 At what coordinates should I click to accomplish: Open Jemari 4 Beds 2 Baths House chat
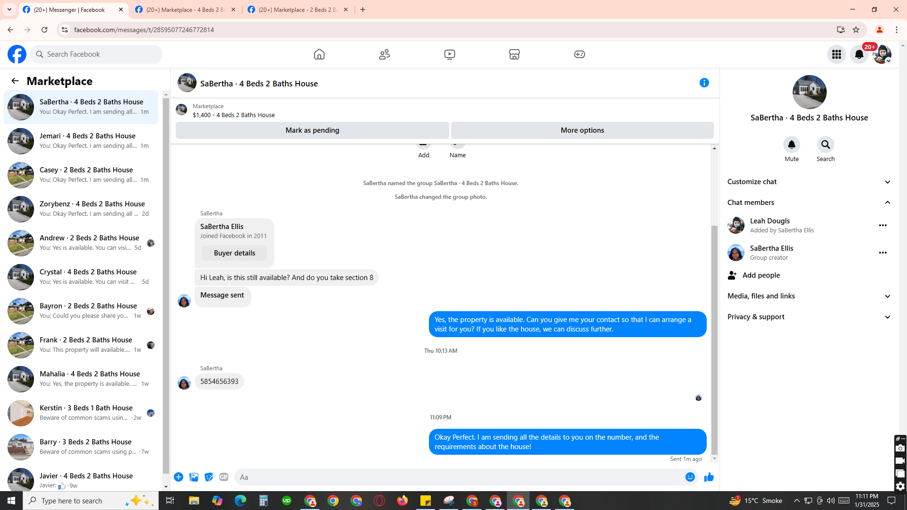tap(81, 141)
